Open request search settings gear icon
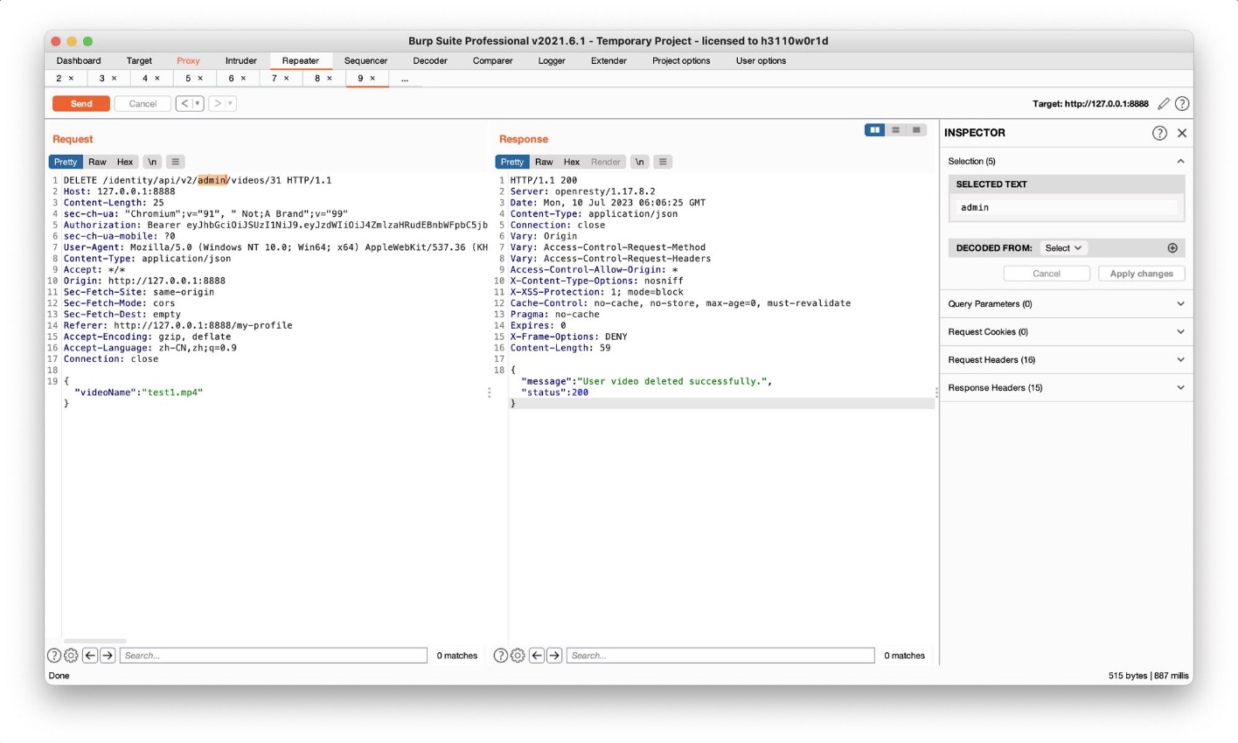 (x=71, y=656)
